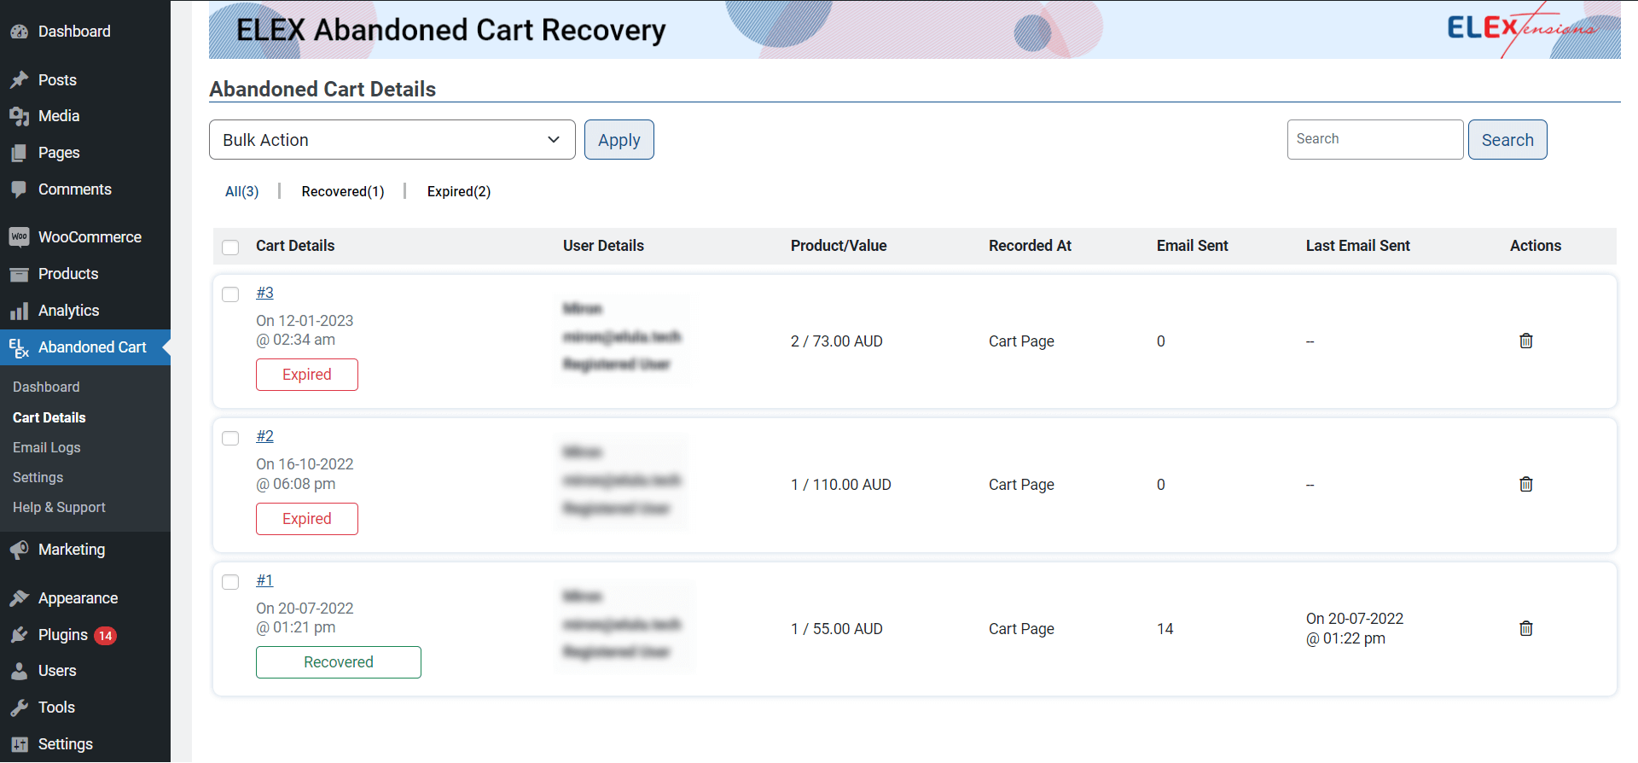
Task: Open the Bulk Action dropdown
Action: click(x=392, y=140)
